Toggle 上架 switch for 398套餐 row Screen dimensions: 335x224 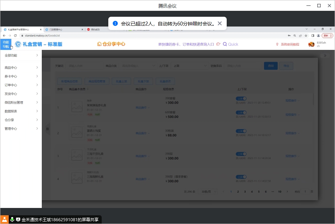tap(241, 98)
